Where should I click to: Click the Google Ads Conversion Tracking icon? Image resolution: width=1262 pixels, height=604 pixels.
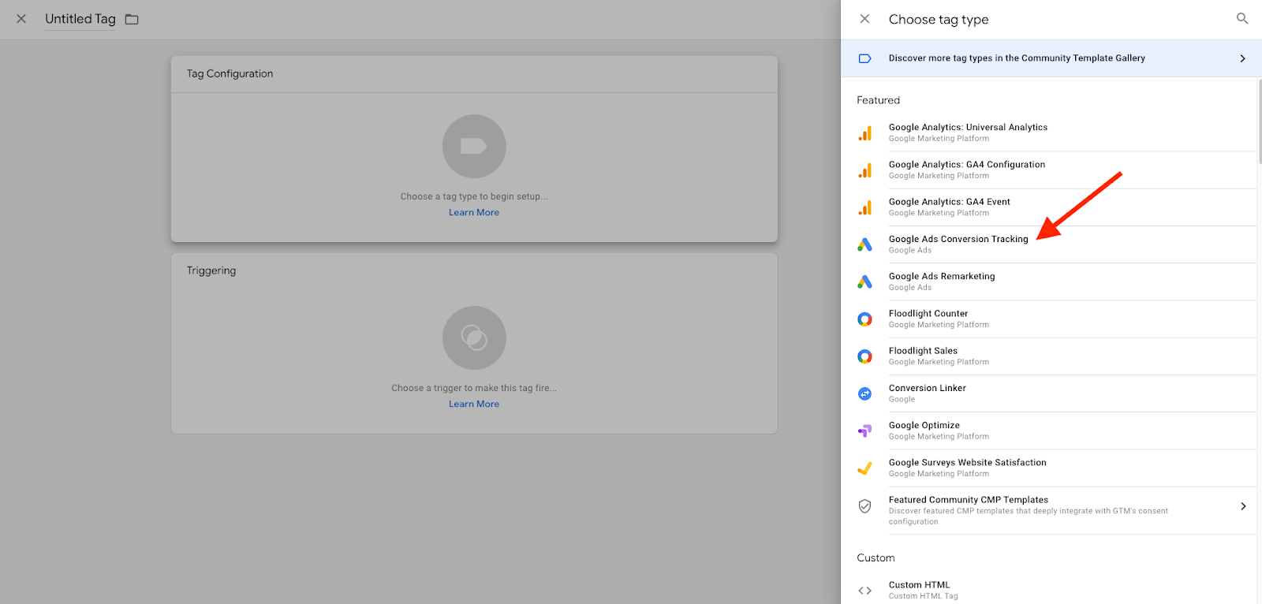click(x=864, y=244)
